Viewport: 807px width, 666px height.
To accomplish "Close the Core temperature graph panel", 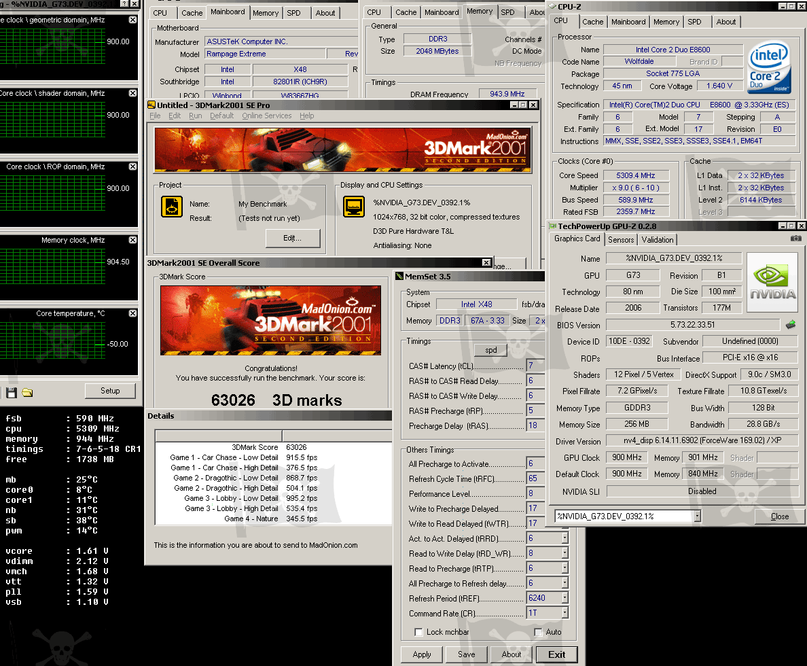I will 132,313.
